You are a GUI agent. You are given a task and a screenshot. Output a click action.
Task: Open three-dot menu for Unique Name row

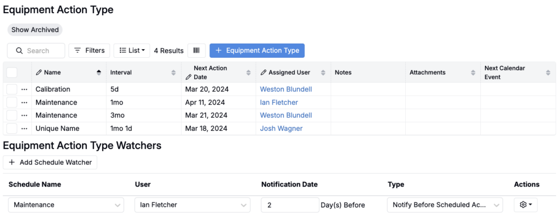(x=24, y=129)
